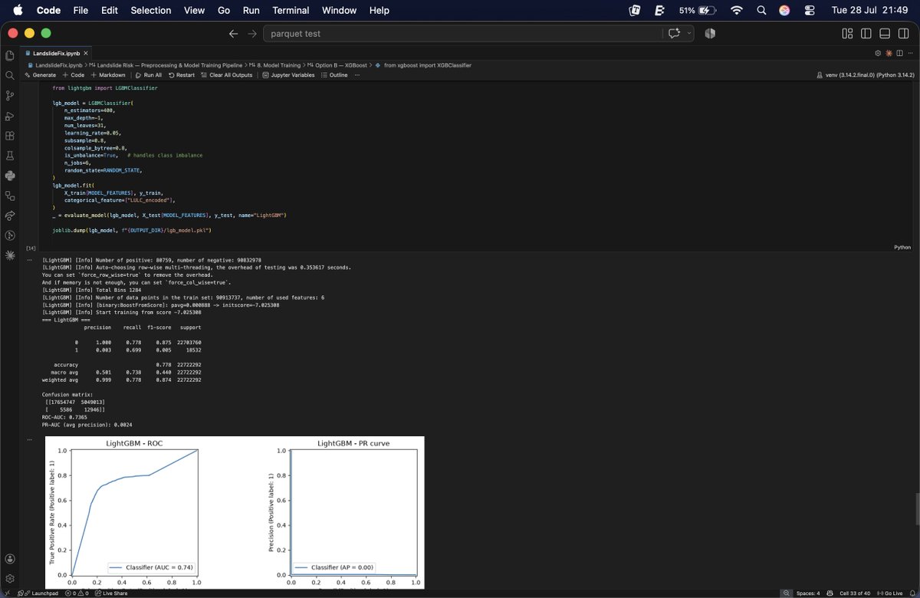The height and width of the screenshot is (598, 920).
Task: Open the notebook Outline
Action: coord(334,75)
